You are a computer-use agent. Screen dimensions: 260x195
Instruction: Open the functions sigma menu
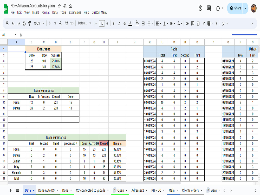[216, 24]
